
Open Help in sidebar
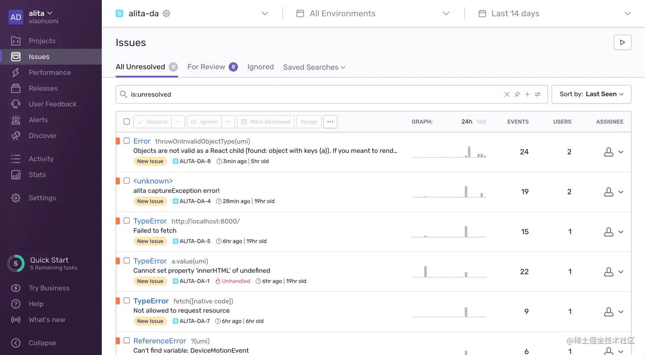point(36,304)
